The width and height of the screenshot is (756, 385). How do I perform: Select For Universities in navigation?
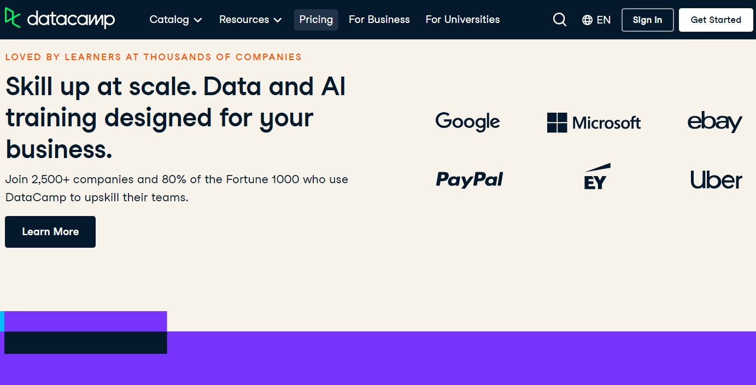click(x=462, y=20)
